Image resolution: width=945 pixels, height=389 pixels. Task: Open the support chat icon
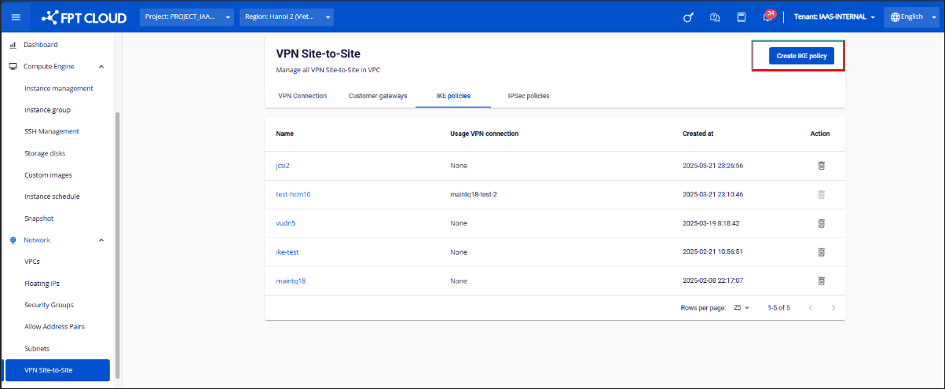[x=715, y=17]
